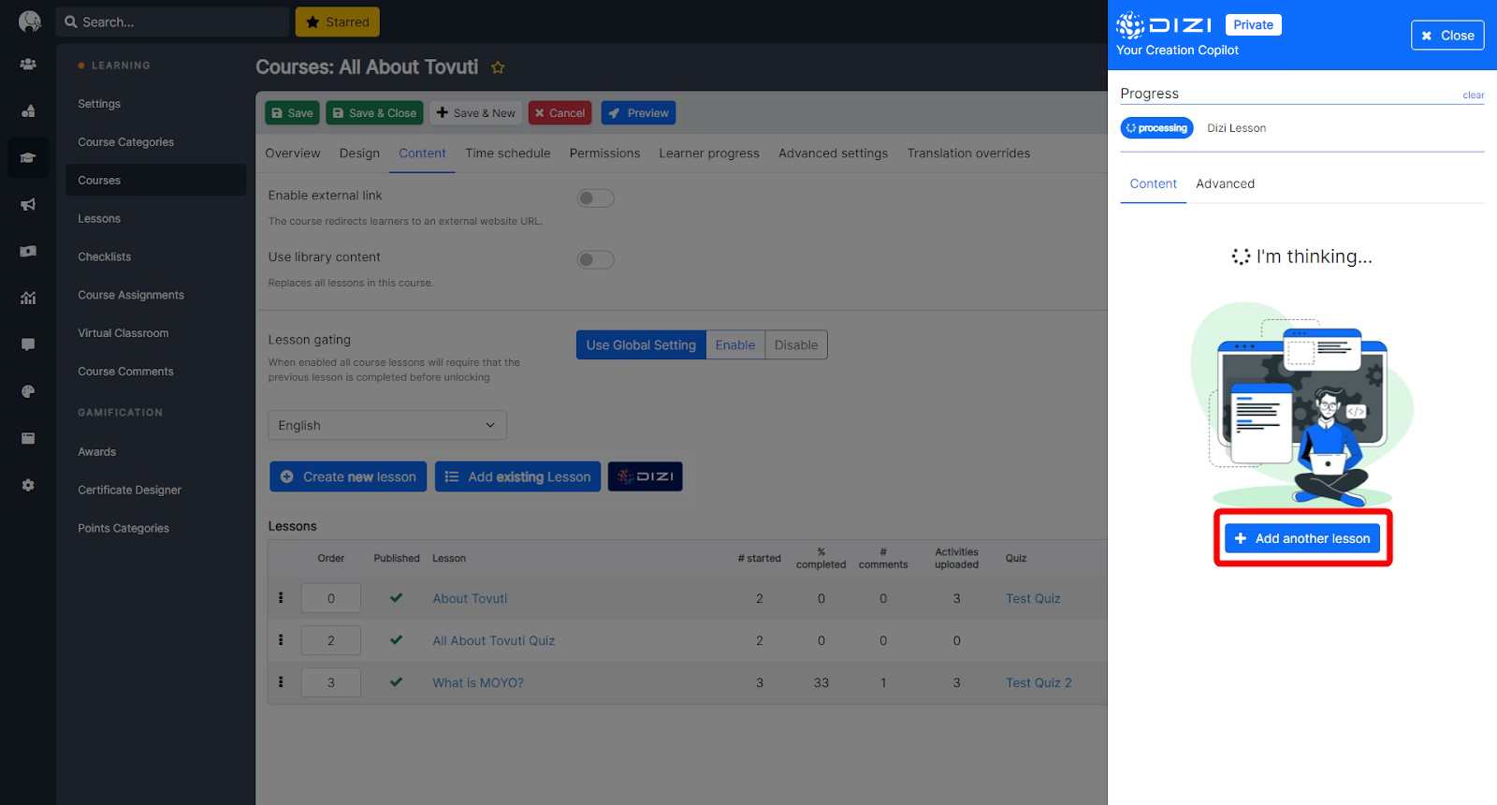Open the Advanced tab in DIZI panel
1497x805 pixels.
tap(1226, 183)
